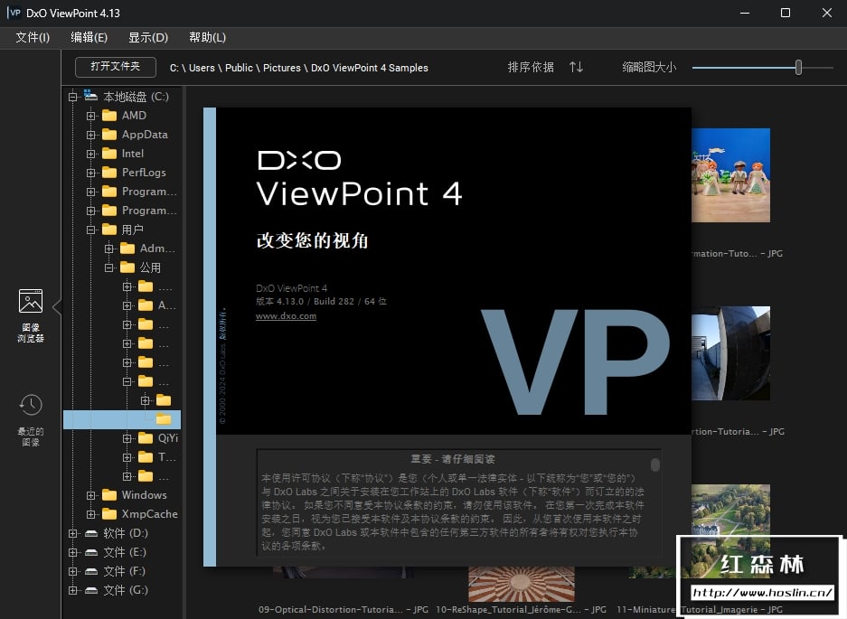Viewport: 847px width, 619px height.
Task: Collapse the 公用 folder node
Action: point(109,267)
